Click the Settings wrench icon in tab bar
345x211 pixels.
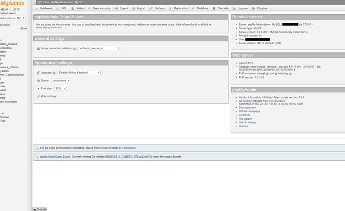[x=151, y=8]
